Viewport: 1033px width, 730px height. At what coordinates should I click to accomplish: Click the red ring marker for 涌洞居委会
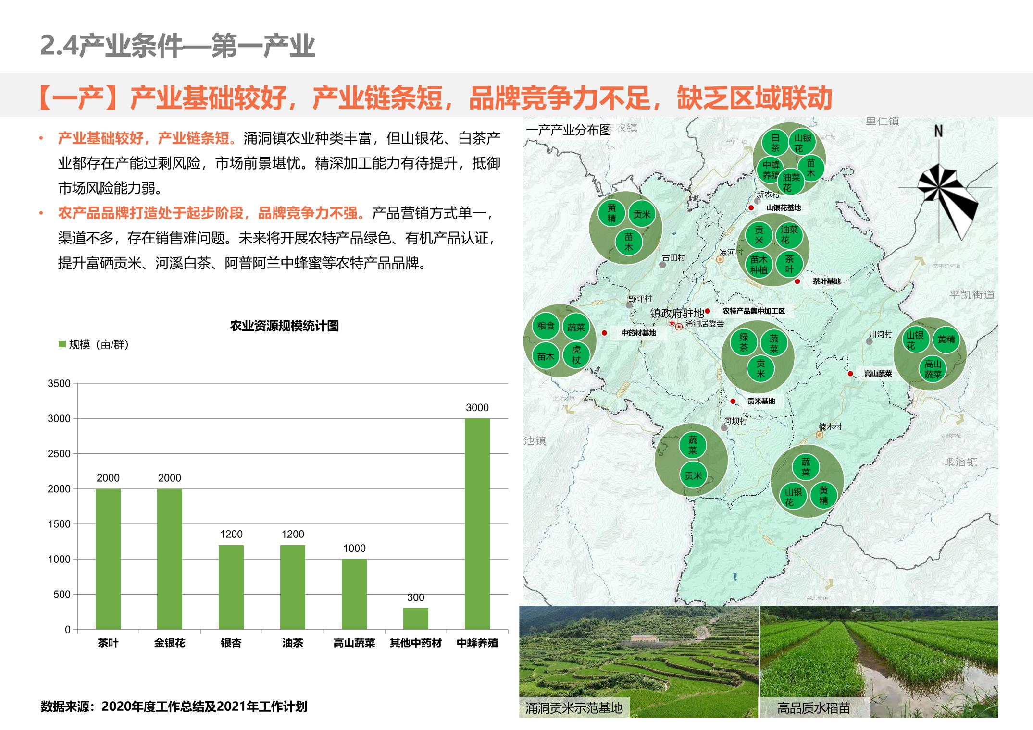click(679, 327)
